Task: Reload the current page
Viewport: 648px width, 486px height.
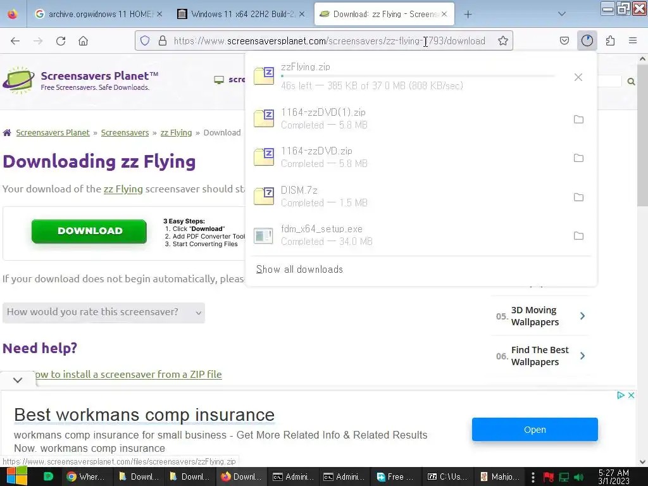Action: (x=61, y=40)
